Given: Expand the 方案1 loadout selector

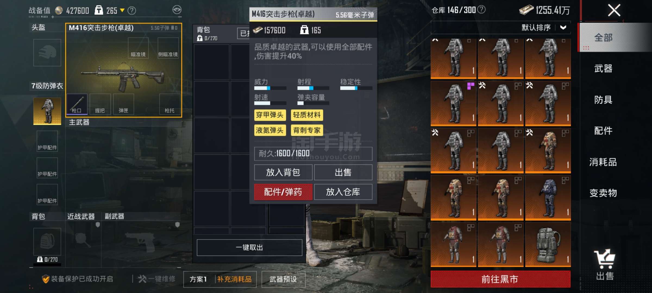Looking at the screenshot, I should point(198,279).
